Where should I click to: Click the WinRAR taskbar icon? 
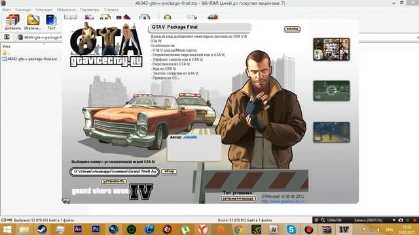coord(326,229)
